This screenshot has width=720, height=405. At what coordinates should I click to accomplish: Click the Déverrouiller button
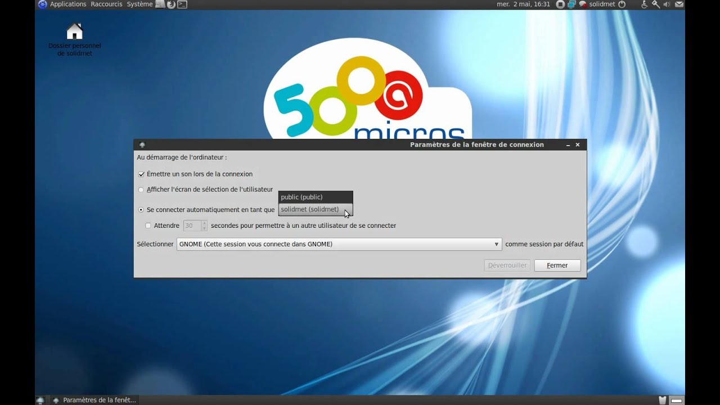pos(507,265)
